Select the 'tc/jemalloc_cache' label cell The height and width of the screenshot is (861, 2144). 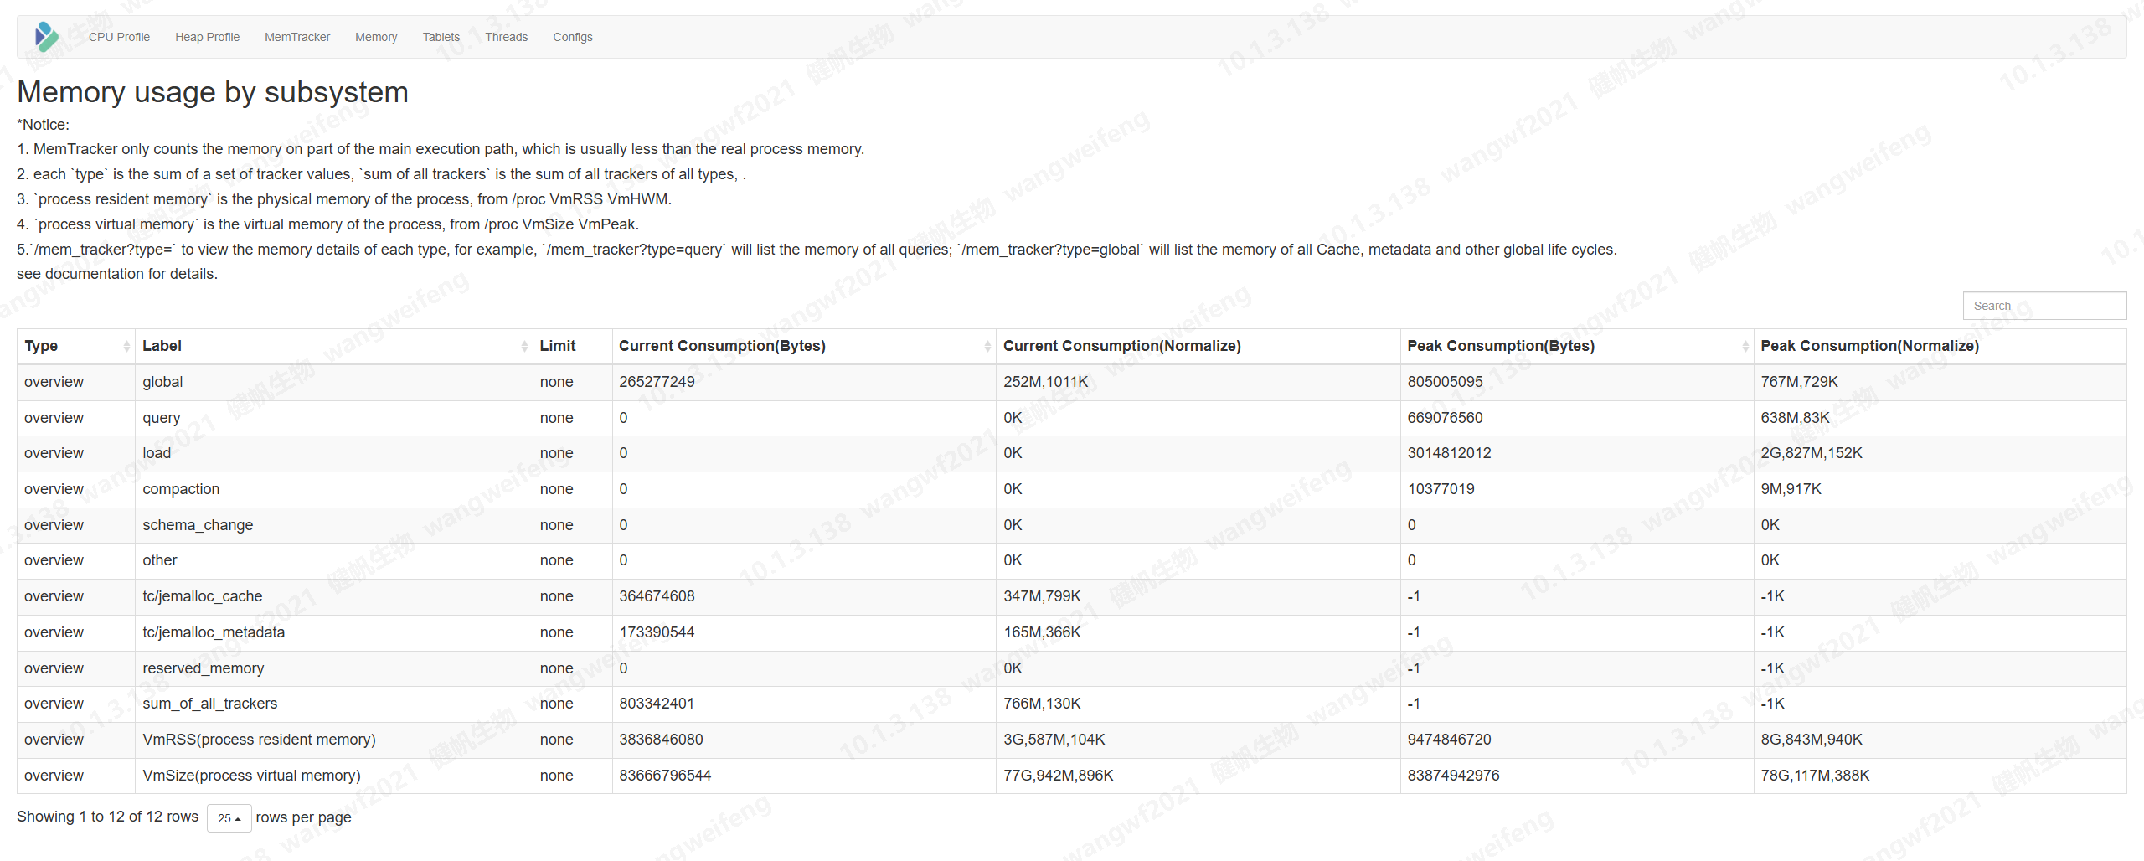click(x=333, y=596)
